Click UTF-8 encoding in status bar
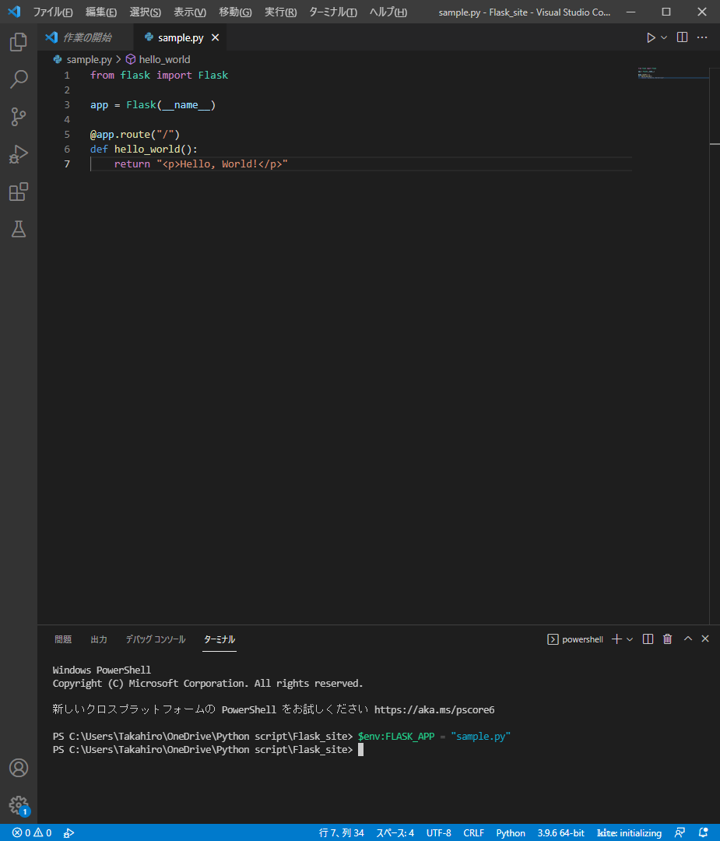This screenshot has height=841, width=720. click(438, 832)
